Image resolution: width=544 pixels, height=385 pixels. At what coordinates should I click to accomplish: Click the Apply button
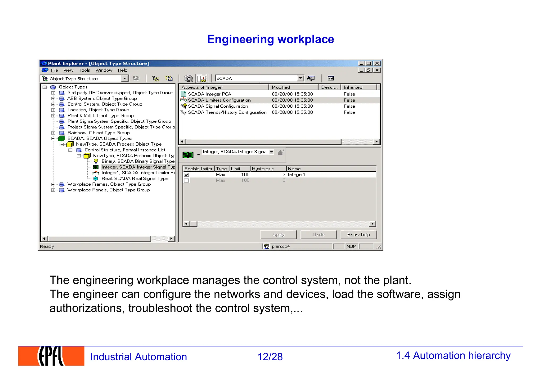coord(278,235)
